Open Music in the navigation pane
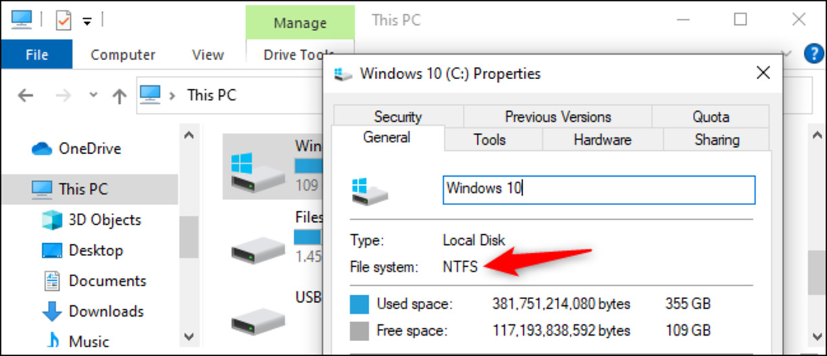The image size is (827, 356). click(89, 342)
